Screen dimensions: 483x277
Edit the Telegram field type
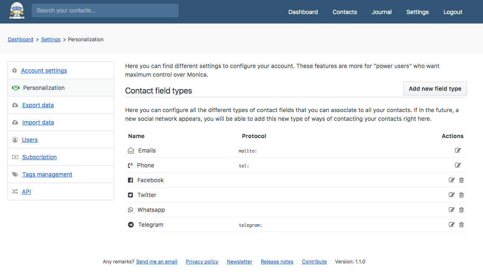tap(452, 224)
